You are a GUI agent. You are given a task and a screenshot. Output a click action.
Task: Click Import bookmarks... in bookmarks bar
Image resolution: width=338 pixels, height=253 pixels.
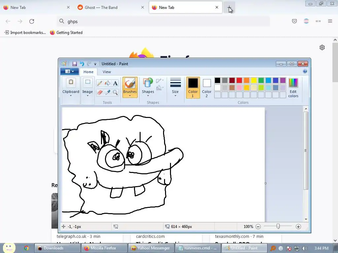(25, 33)
